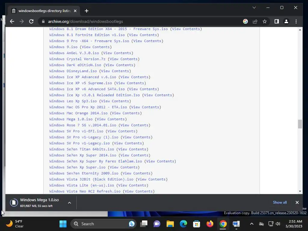Open Windows Sev7en Eternity 2009.iso
Viewport: 308px width, 231px height.
84,173
